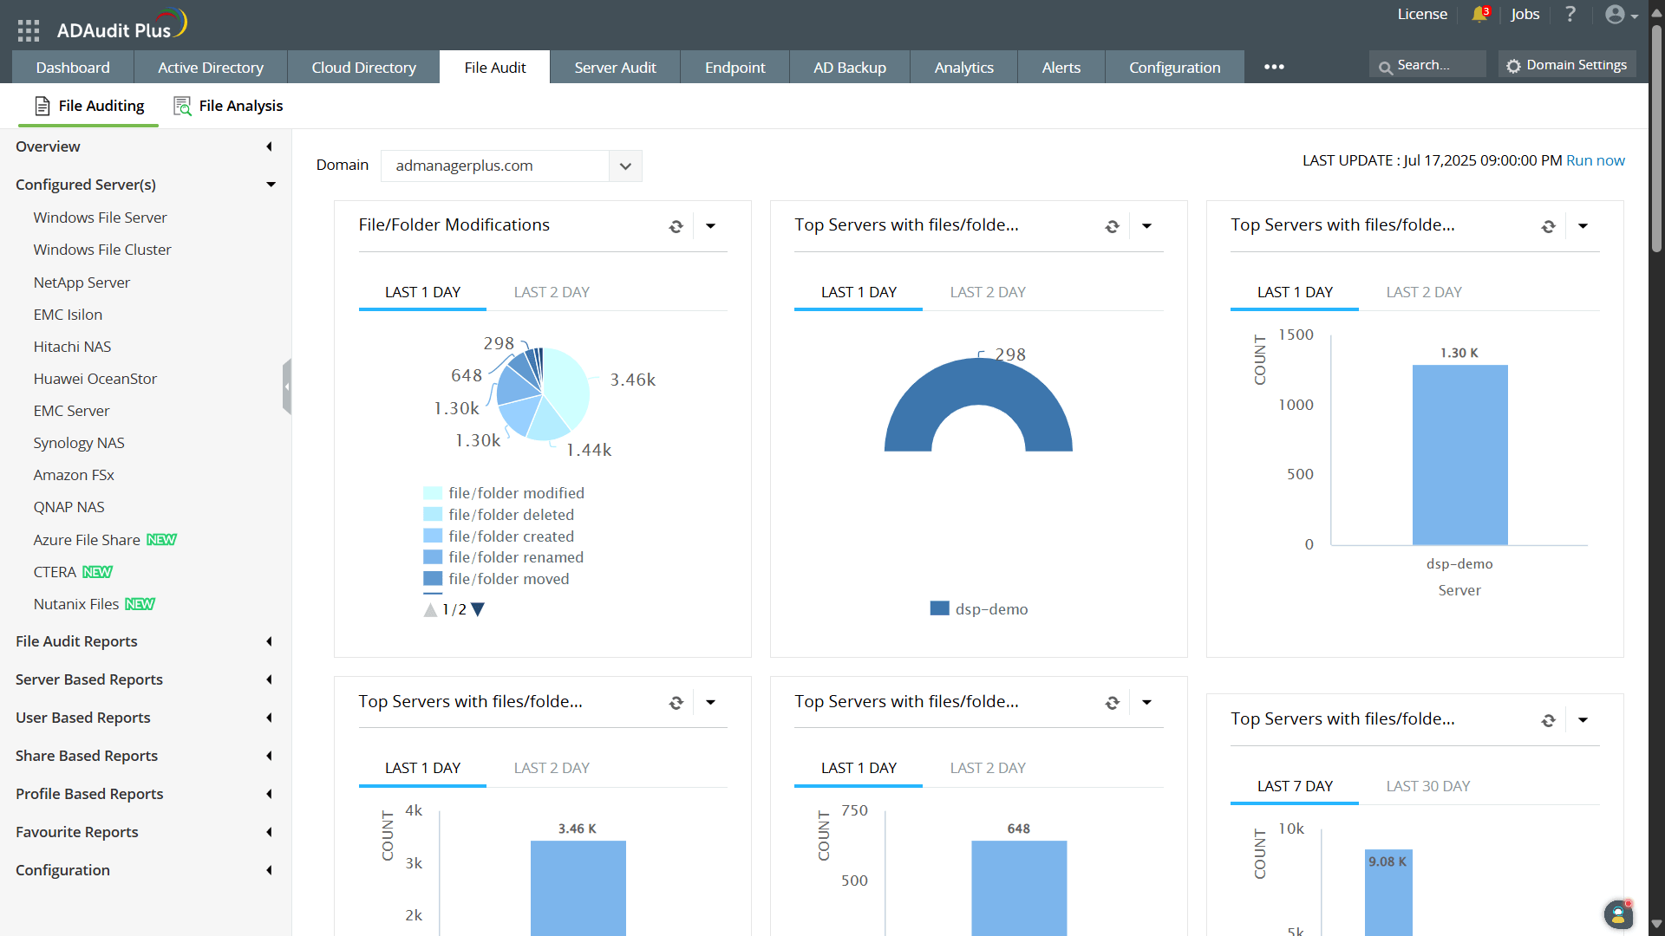Refresh the File/Folder Modifications widget
The image size is (1665, 936).
(x=677, y=226)
